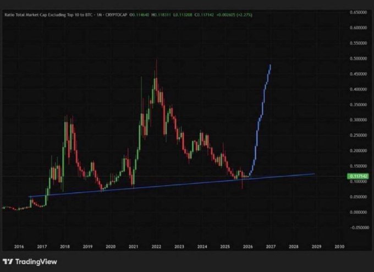Click price axis label 0.350000
The image size is (374, 272).
click(358, 105)
